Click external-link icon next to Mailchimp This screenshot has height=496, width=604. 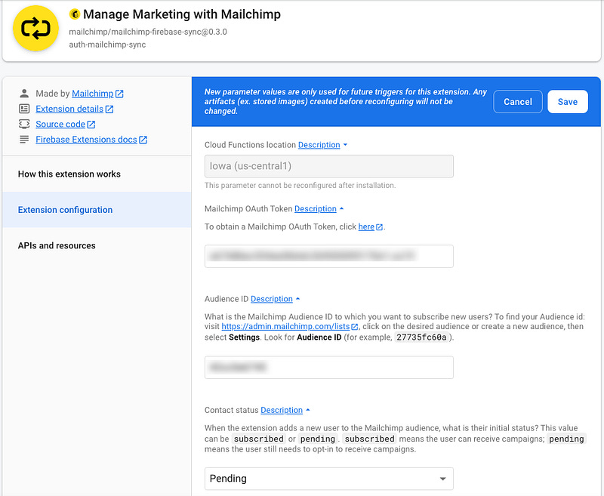119,94
